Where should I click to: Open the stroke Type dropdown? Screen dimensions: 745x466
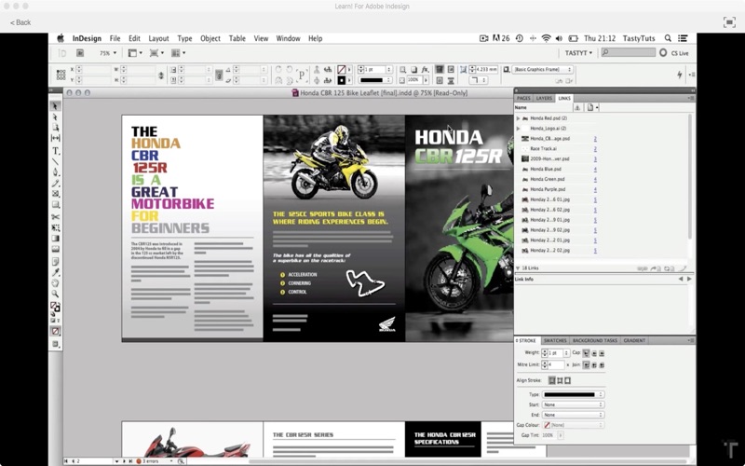click(574, 394)
